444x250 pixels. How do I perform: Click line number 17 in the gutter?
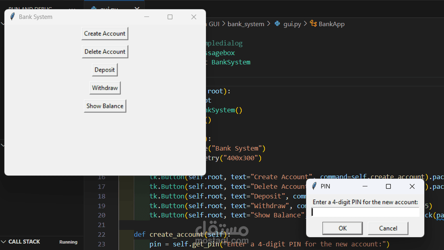point(102,187)
